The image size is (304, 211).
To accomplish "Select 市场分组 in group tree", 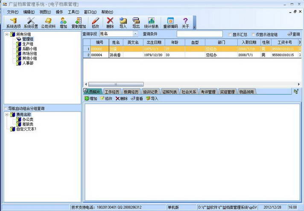I will coord(29,53).
